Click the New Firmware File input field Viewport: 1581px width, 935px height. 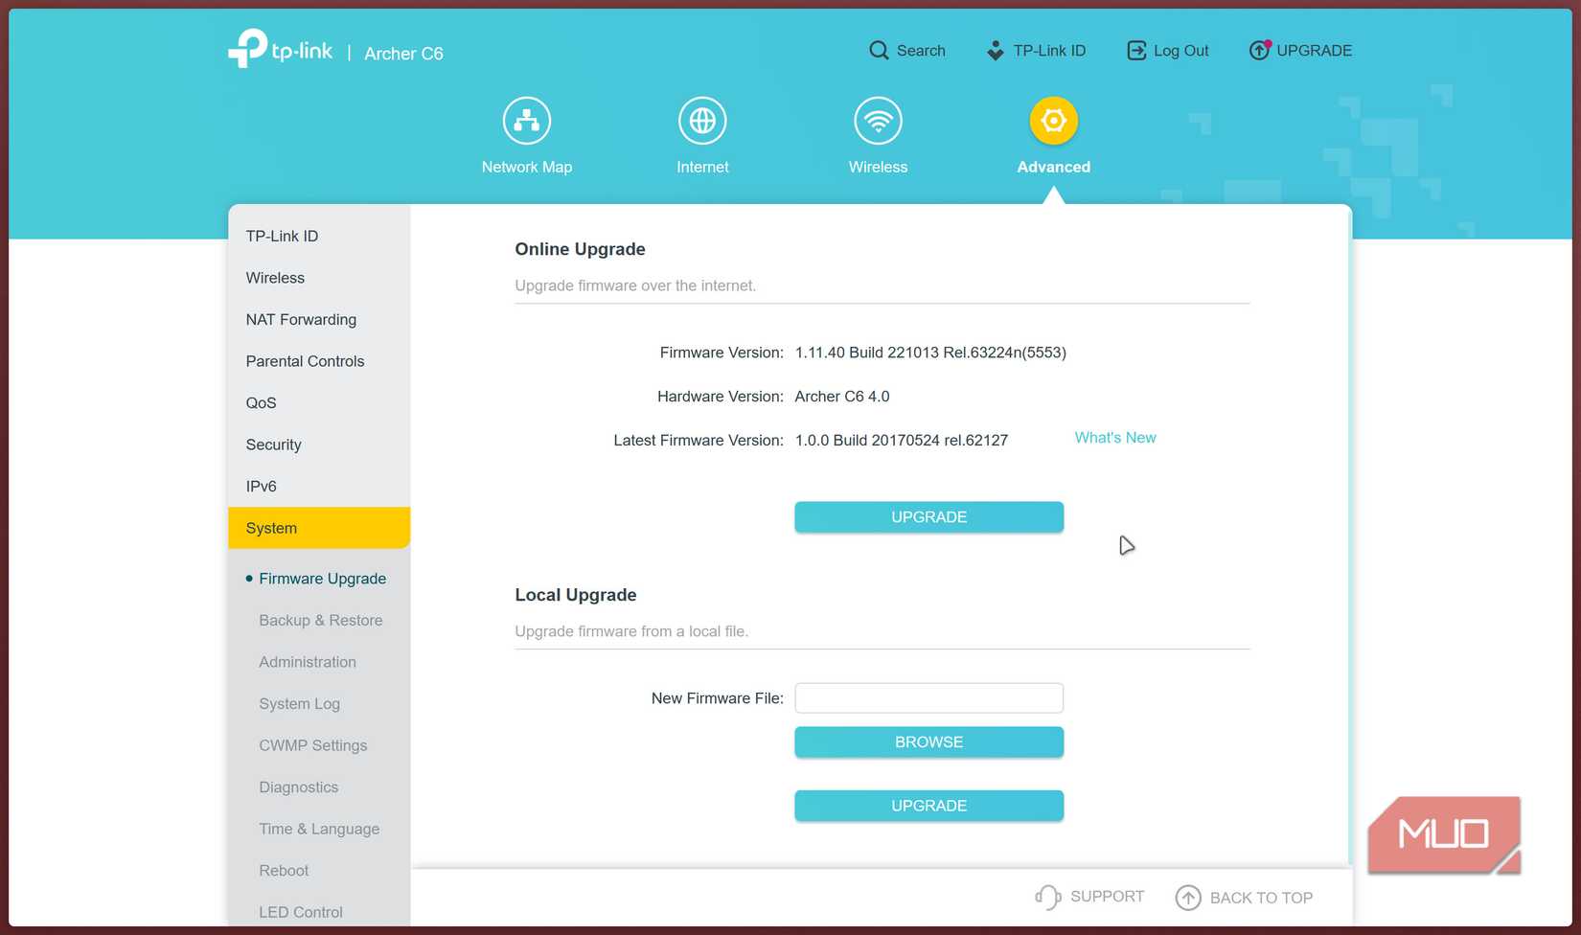[x=928, y=697]
